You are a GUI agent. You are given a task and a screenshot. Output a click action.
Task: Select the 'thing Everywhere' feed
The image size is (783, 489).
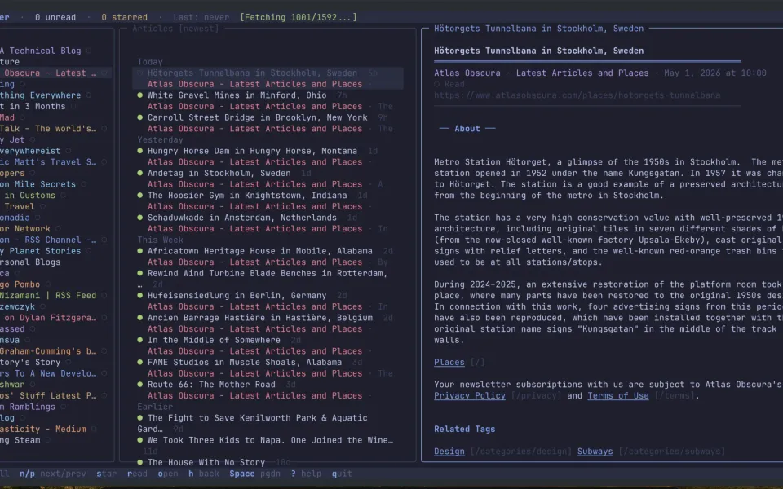click(x=41, y=95)
